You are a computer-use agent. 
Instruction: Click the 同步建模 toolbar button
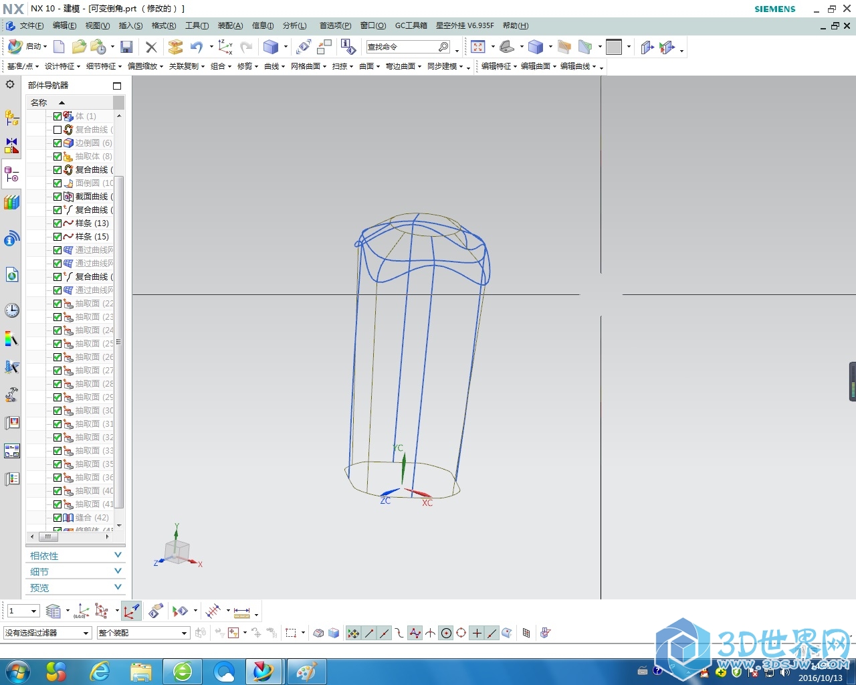445,66
